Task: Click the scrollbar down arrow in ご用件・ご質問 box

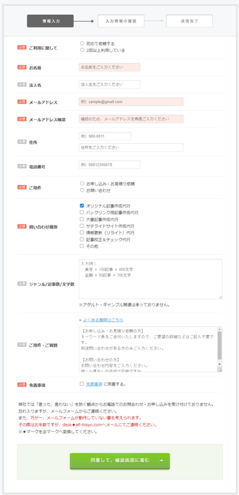Action: (220, 364)
